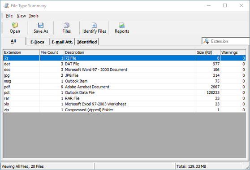Click the window resize grip in status bar
250x170 pixels.
[x=247, y=167]
